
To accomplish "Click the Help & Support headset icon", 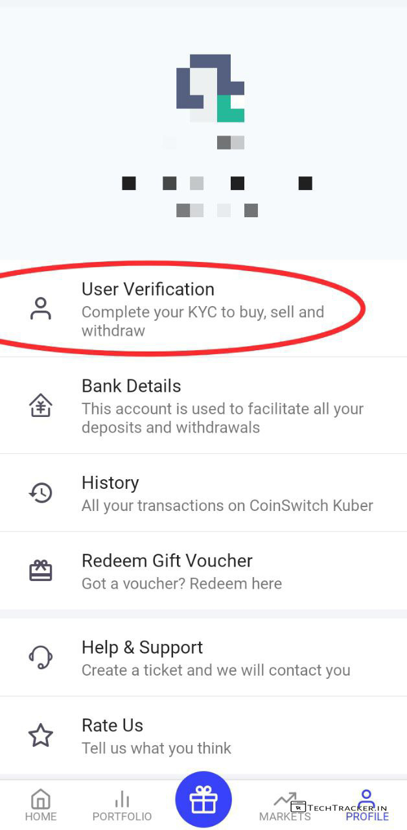I will pos(40,658).
